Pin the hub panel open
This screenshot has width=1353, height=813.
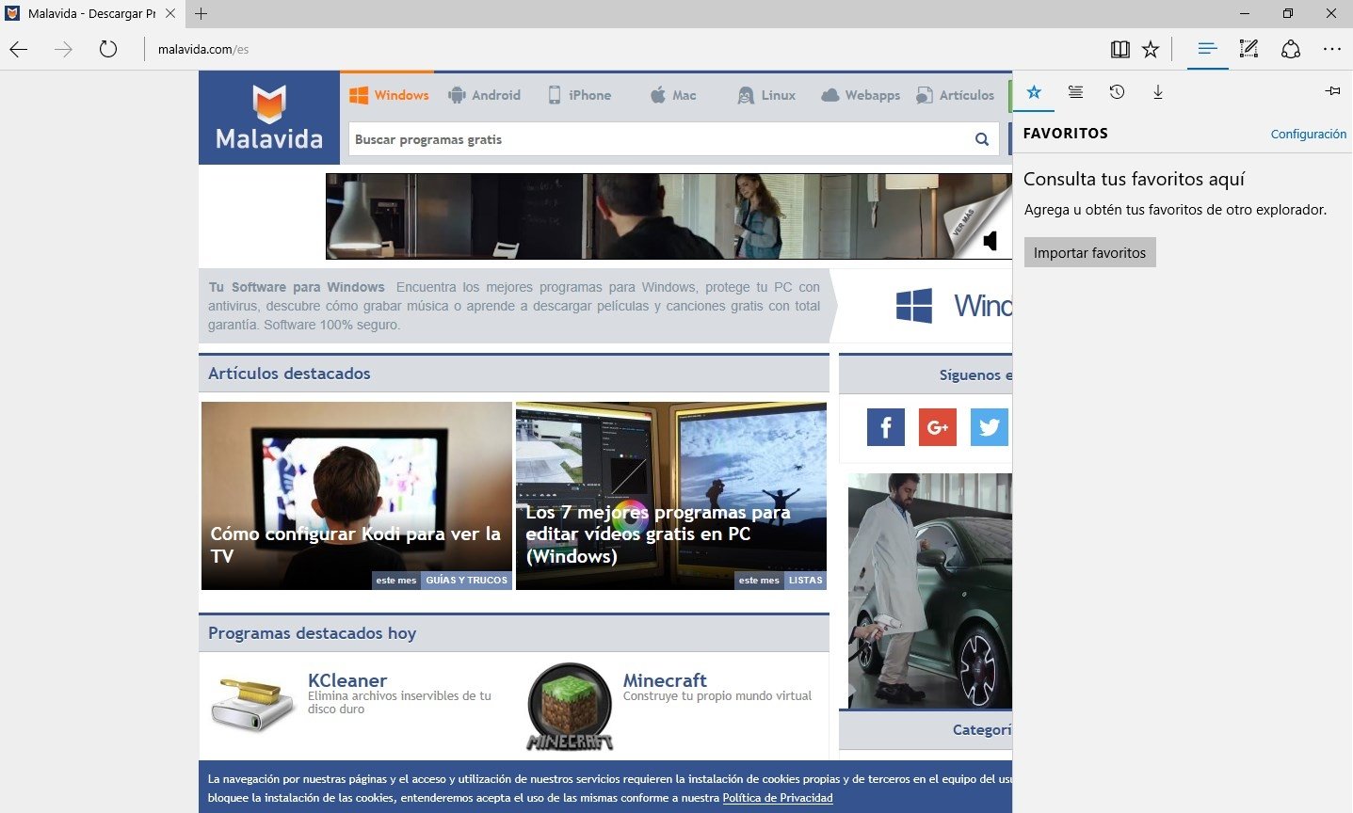(x=1332, y=91)
